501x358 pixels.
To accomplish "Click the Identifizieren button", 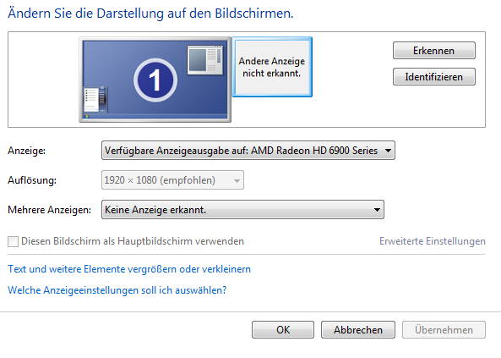I will (x=434, y=77).
